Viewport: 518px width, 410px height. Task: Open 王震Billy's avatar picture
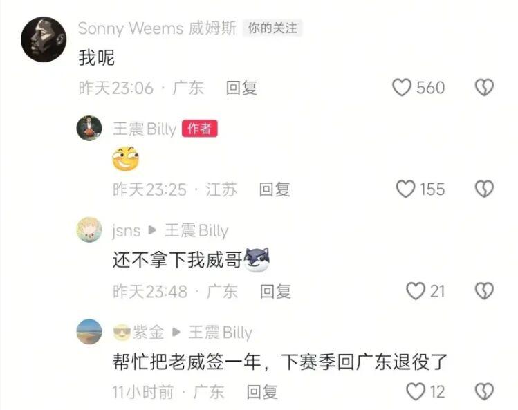(x=89, y=128)
